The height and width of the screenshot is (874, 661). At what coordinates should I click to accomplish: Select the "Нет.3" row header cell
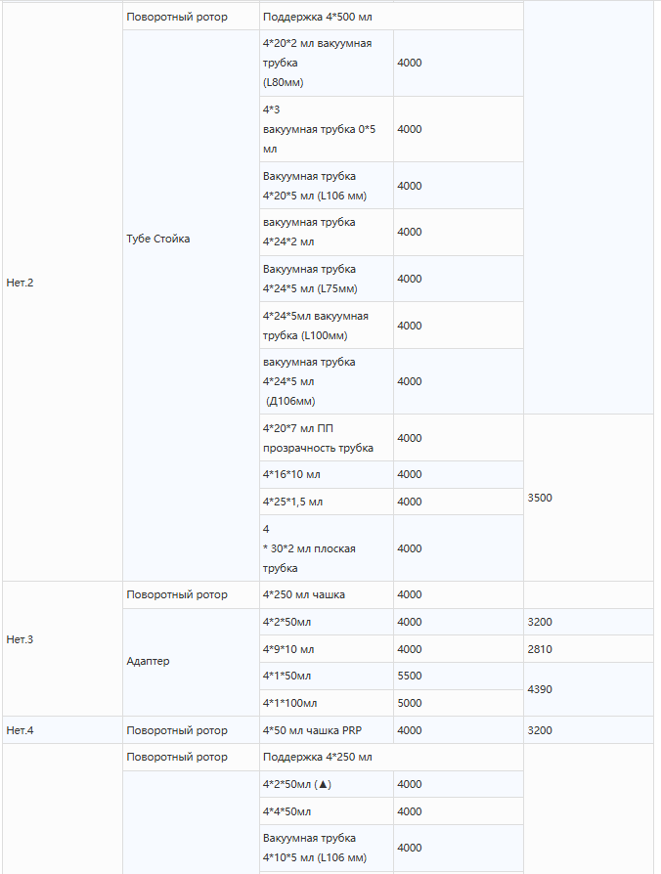[x=21, y=640]
